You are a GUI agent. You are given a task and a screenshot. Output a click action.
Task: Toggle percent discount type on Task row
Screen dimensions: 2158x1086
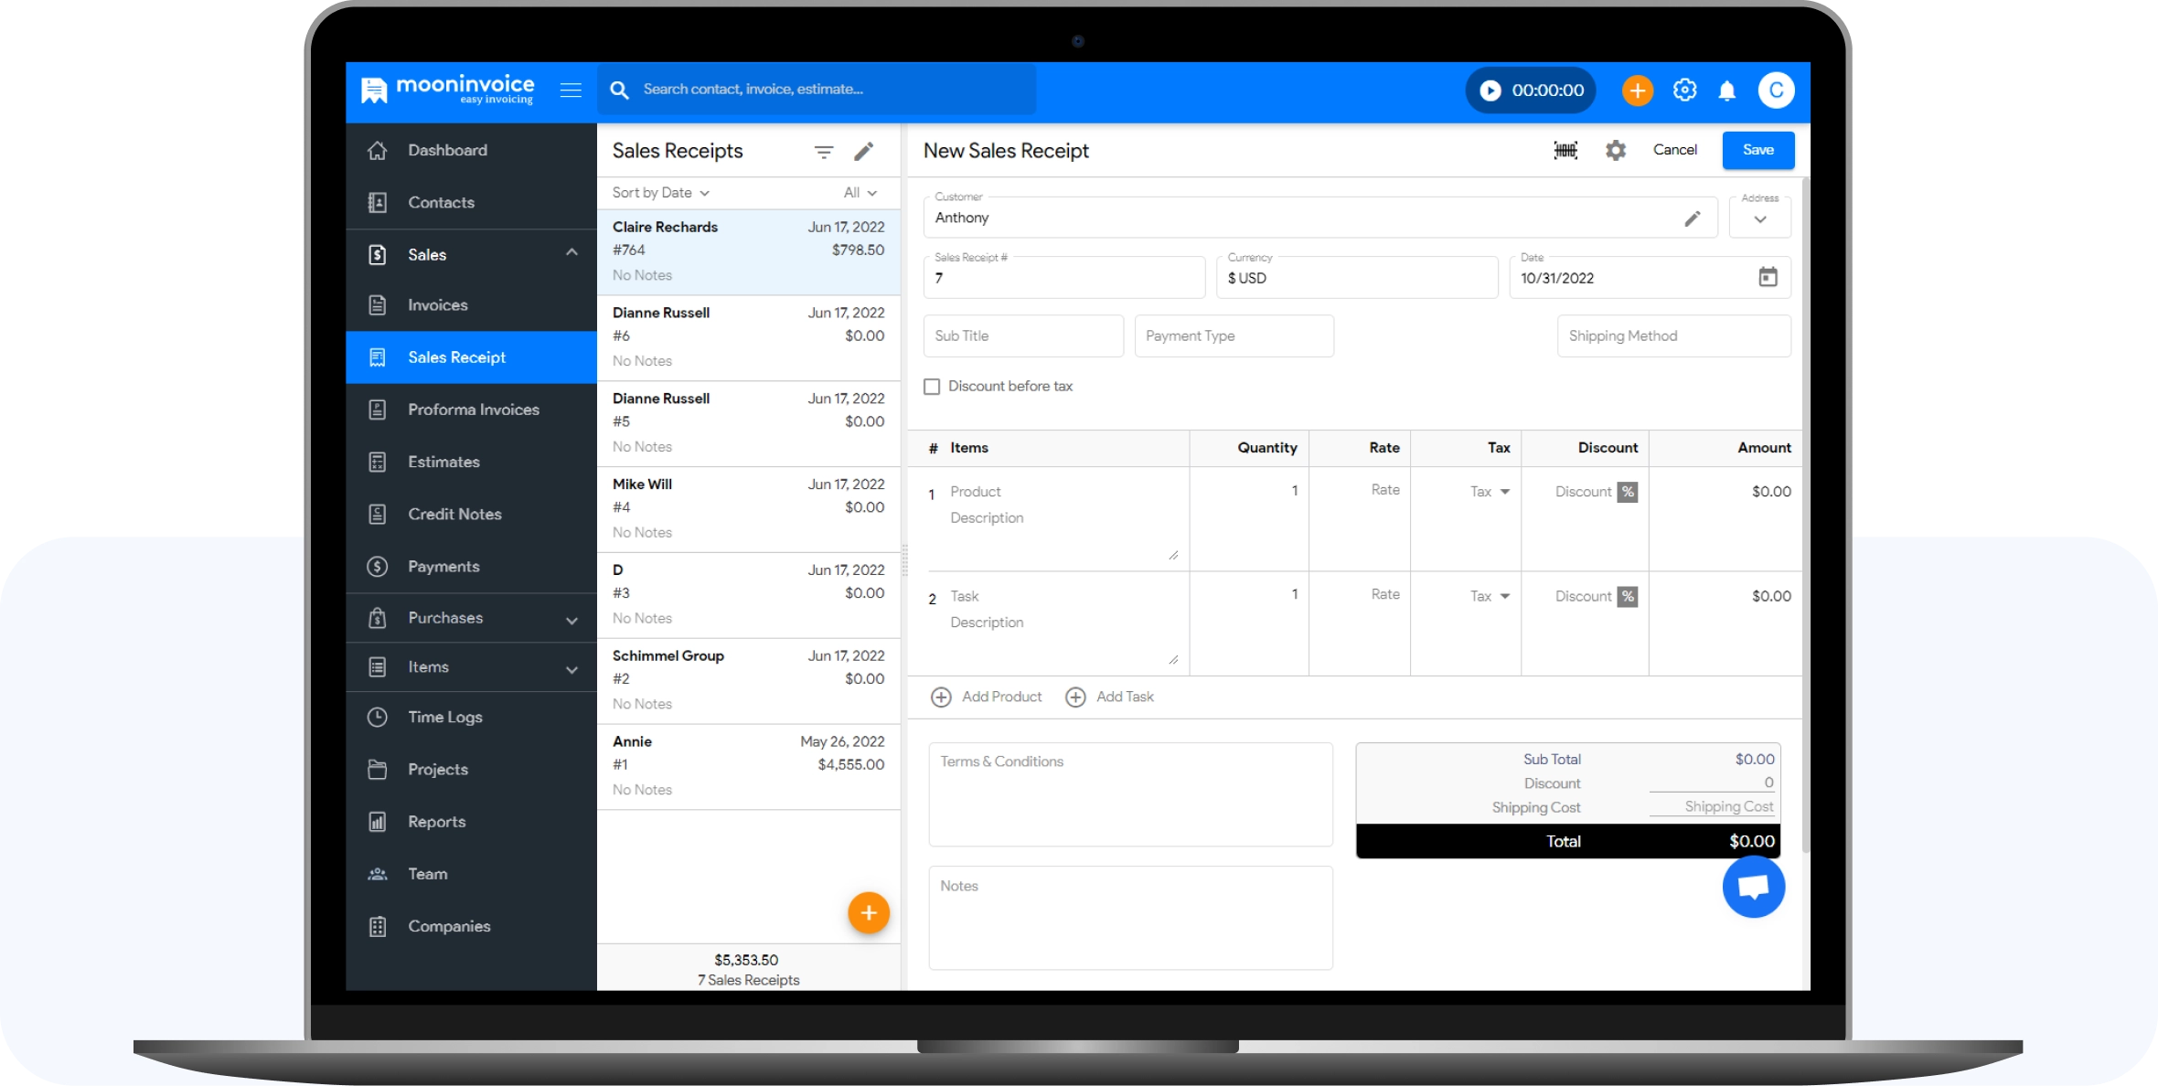click(1628, 596)
